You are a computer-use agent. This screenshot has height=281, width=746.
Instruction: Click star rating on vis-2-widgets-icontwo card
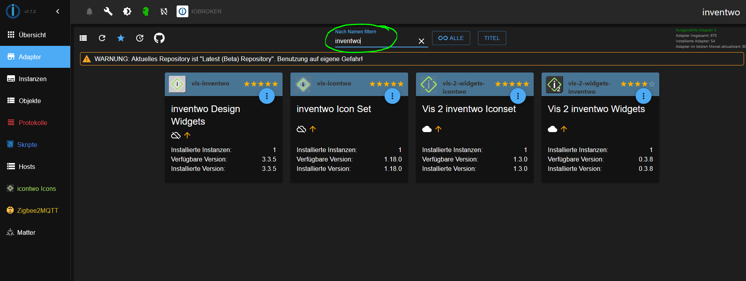pyautogui.click(x=512, y=84)
